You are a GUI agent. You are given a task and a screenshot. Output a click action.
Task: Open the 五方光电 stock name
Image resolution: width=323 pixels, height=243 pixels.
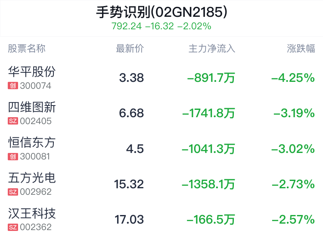tap(32, 178)
